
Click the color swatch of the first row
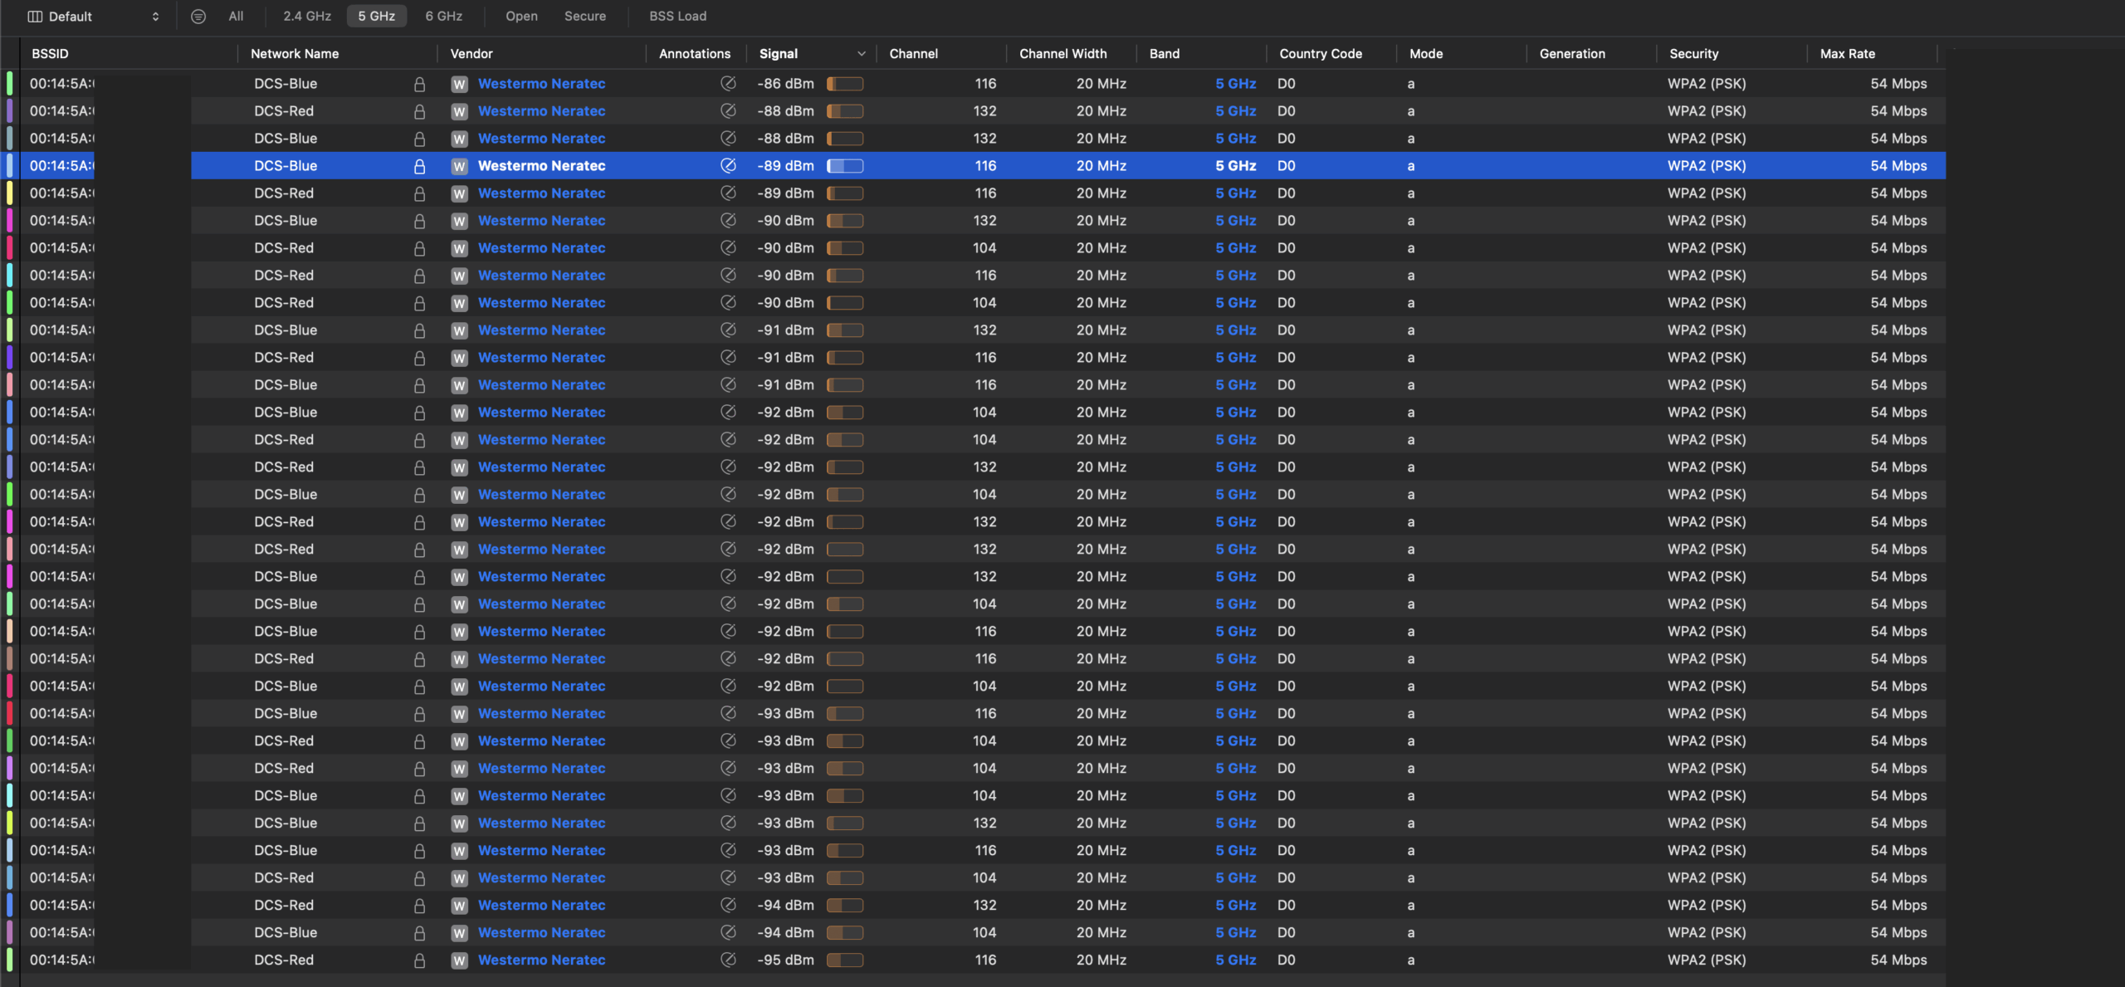pos(9,84)
